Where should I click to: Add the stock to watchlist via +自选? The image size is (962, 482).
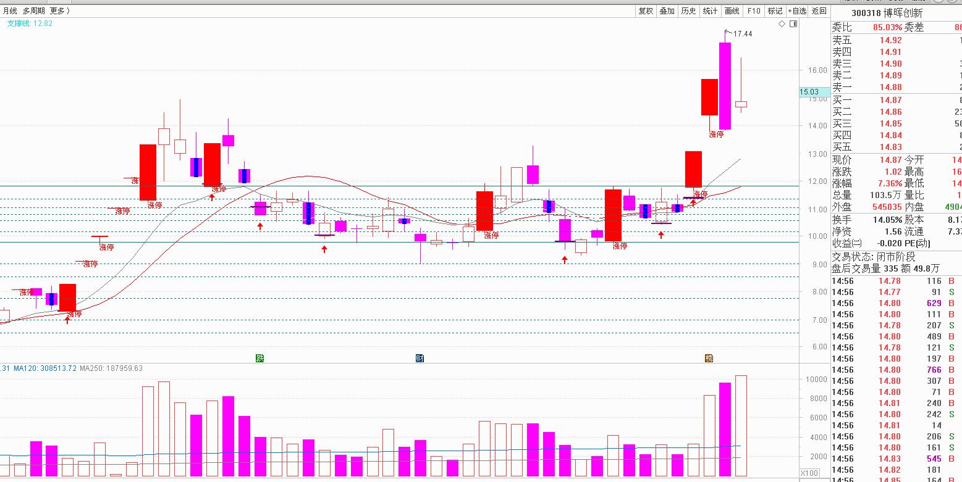pyautogui.click(x=797, y=10)
